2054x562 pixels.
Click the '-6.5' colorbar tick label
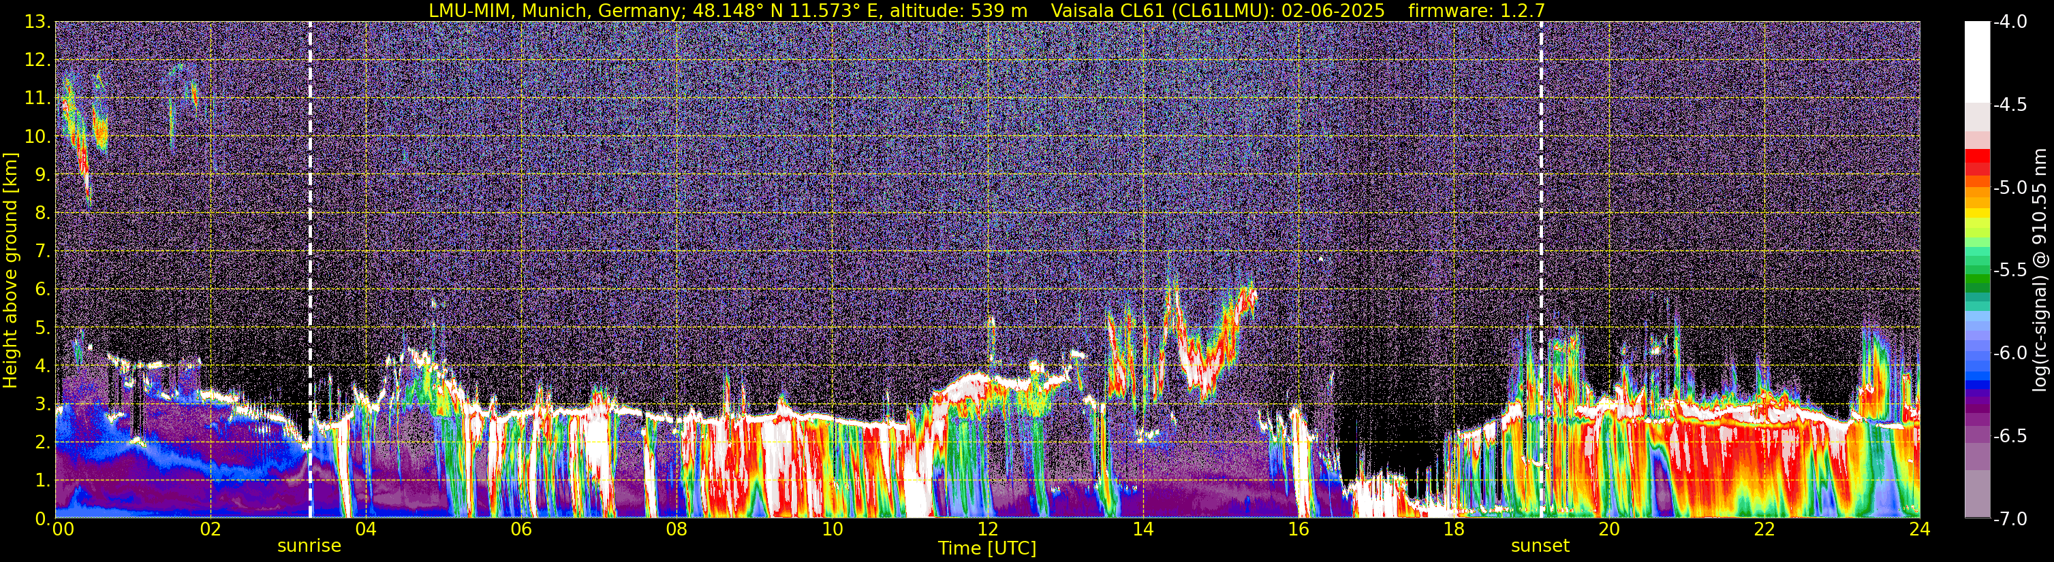click(2010, 436)
